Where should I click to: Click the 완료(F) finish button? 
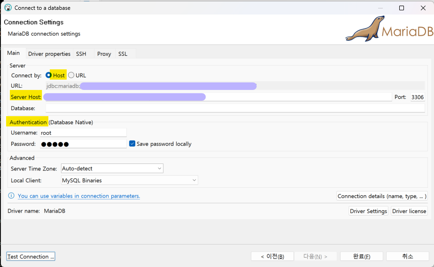pos(362,257)
